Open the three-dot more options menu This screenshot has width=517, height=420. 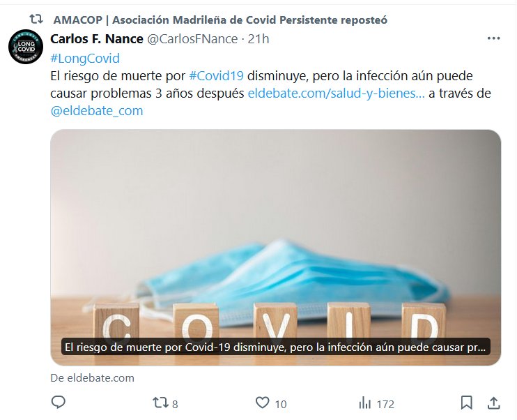point(493,38)
